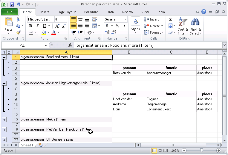Click the Increase Indent icon
This screenshot has width=228, height=155.
coord(80,32)
